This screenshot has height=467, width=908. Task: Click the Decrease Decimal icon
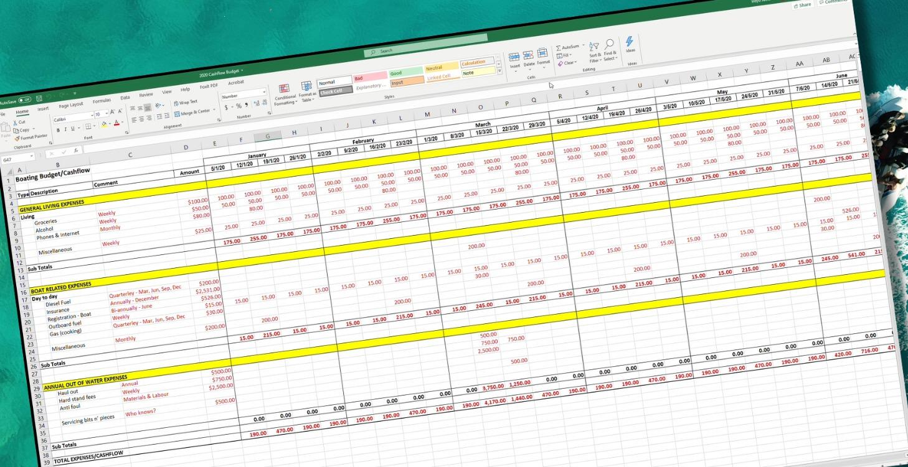265,102
